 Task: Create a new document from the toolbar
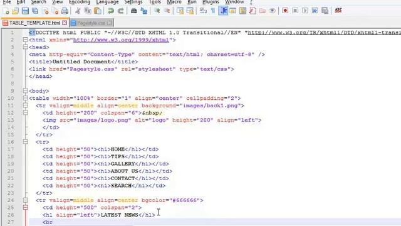6,11
